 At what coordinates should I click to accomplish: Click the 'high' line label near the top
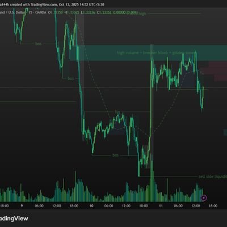(142, 14)
